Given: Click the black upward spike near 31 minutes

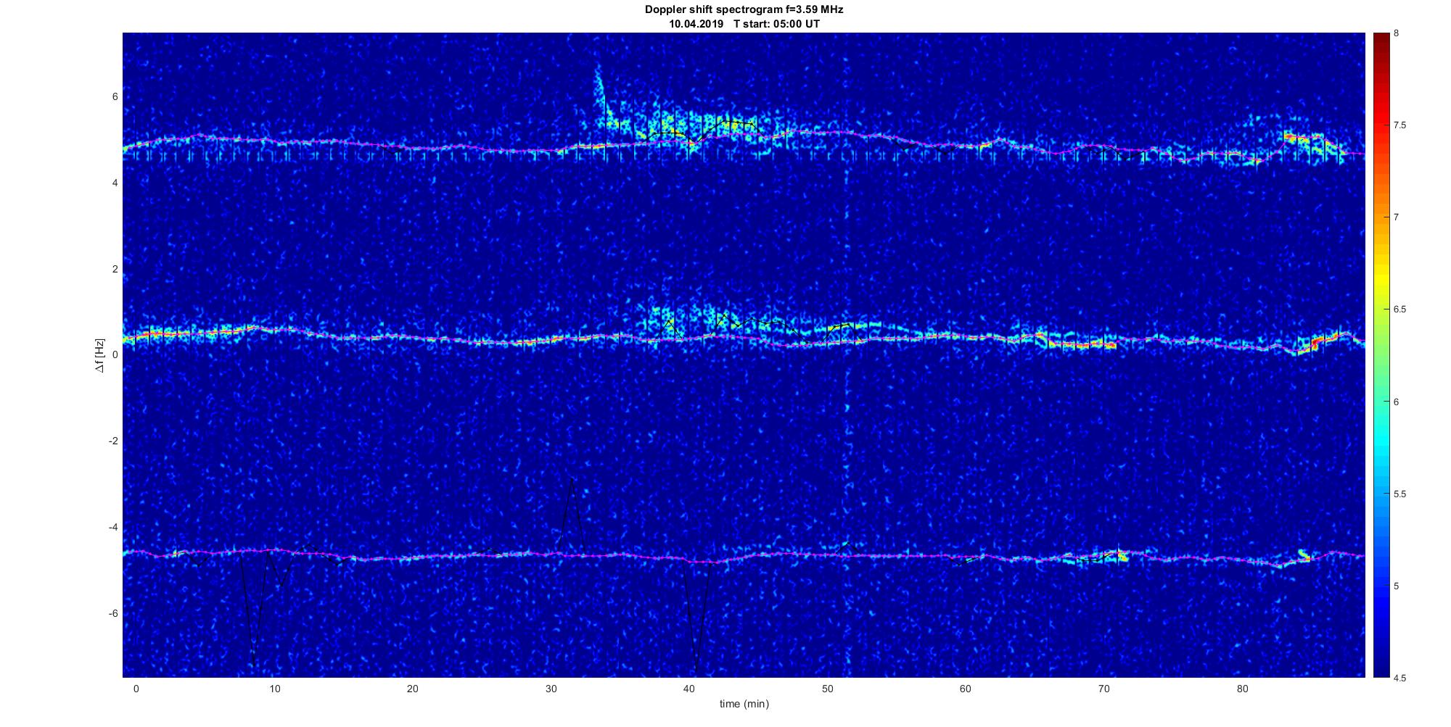Looking at the screenshot, I should pyautogui.click(x=572, y=515).
